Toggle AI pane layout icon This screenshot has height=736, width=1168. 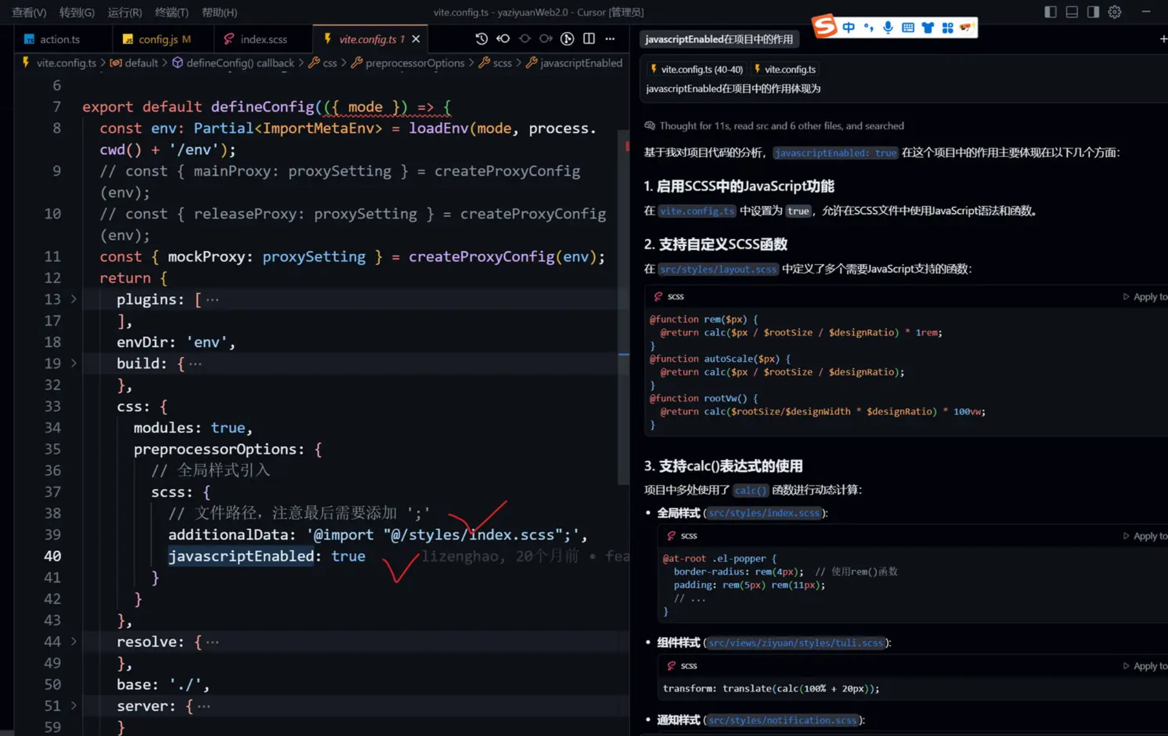point(1093,12)
